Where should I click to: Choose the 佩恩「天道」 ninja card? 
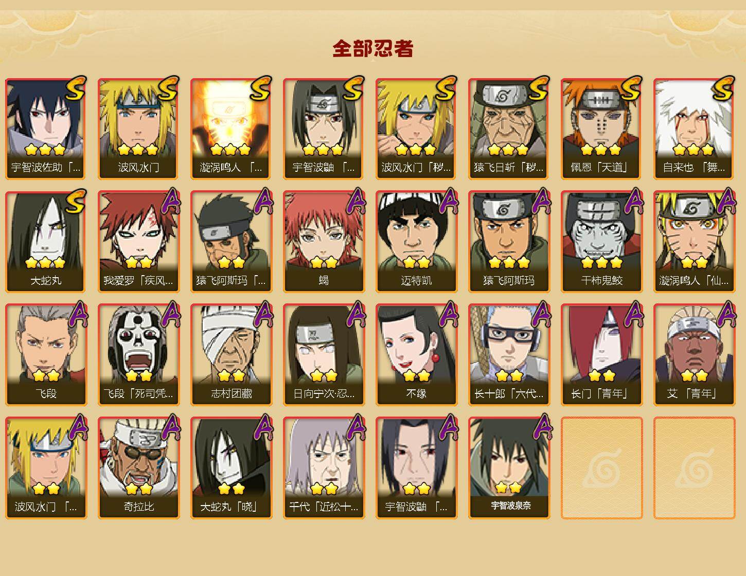coord(601,129)
